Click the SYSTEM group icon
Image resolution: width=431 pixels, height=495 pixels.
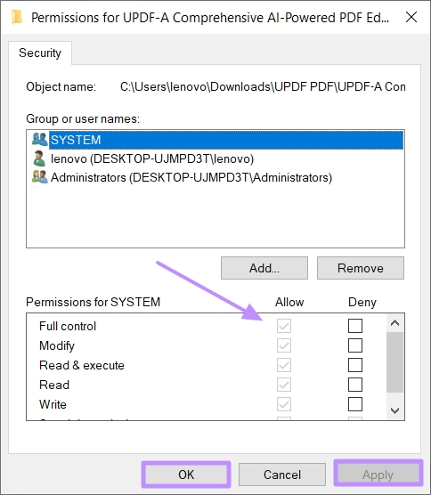click(40, 139)
